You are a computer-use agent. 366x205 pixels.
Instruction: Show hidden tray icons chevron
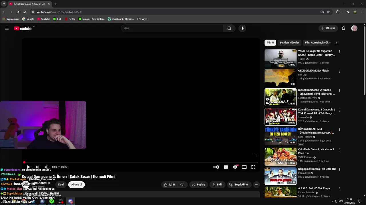pyautogui.click(x=332, y=201)
